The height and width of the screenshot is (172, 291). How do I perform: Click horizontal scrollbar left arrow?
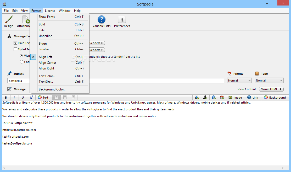click(x=4, y=168)
